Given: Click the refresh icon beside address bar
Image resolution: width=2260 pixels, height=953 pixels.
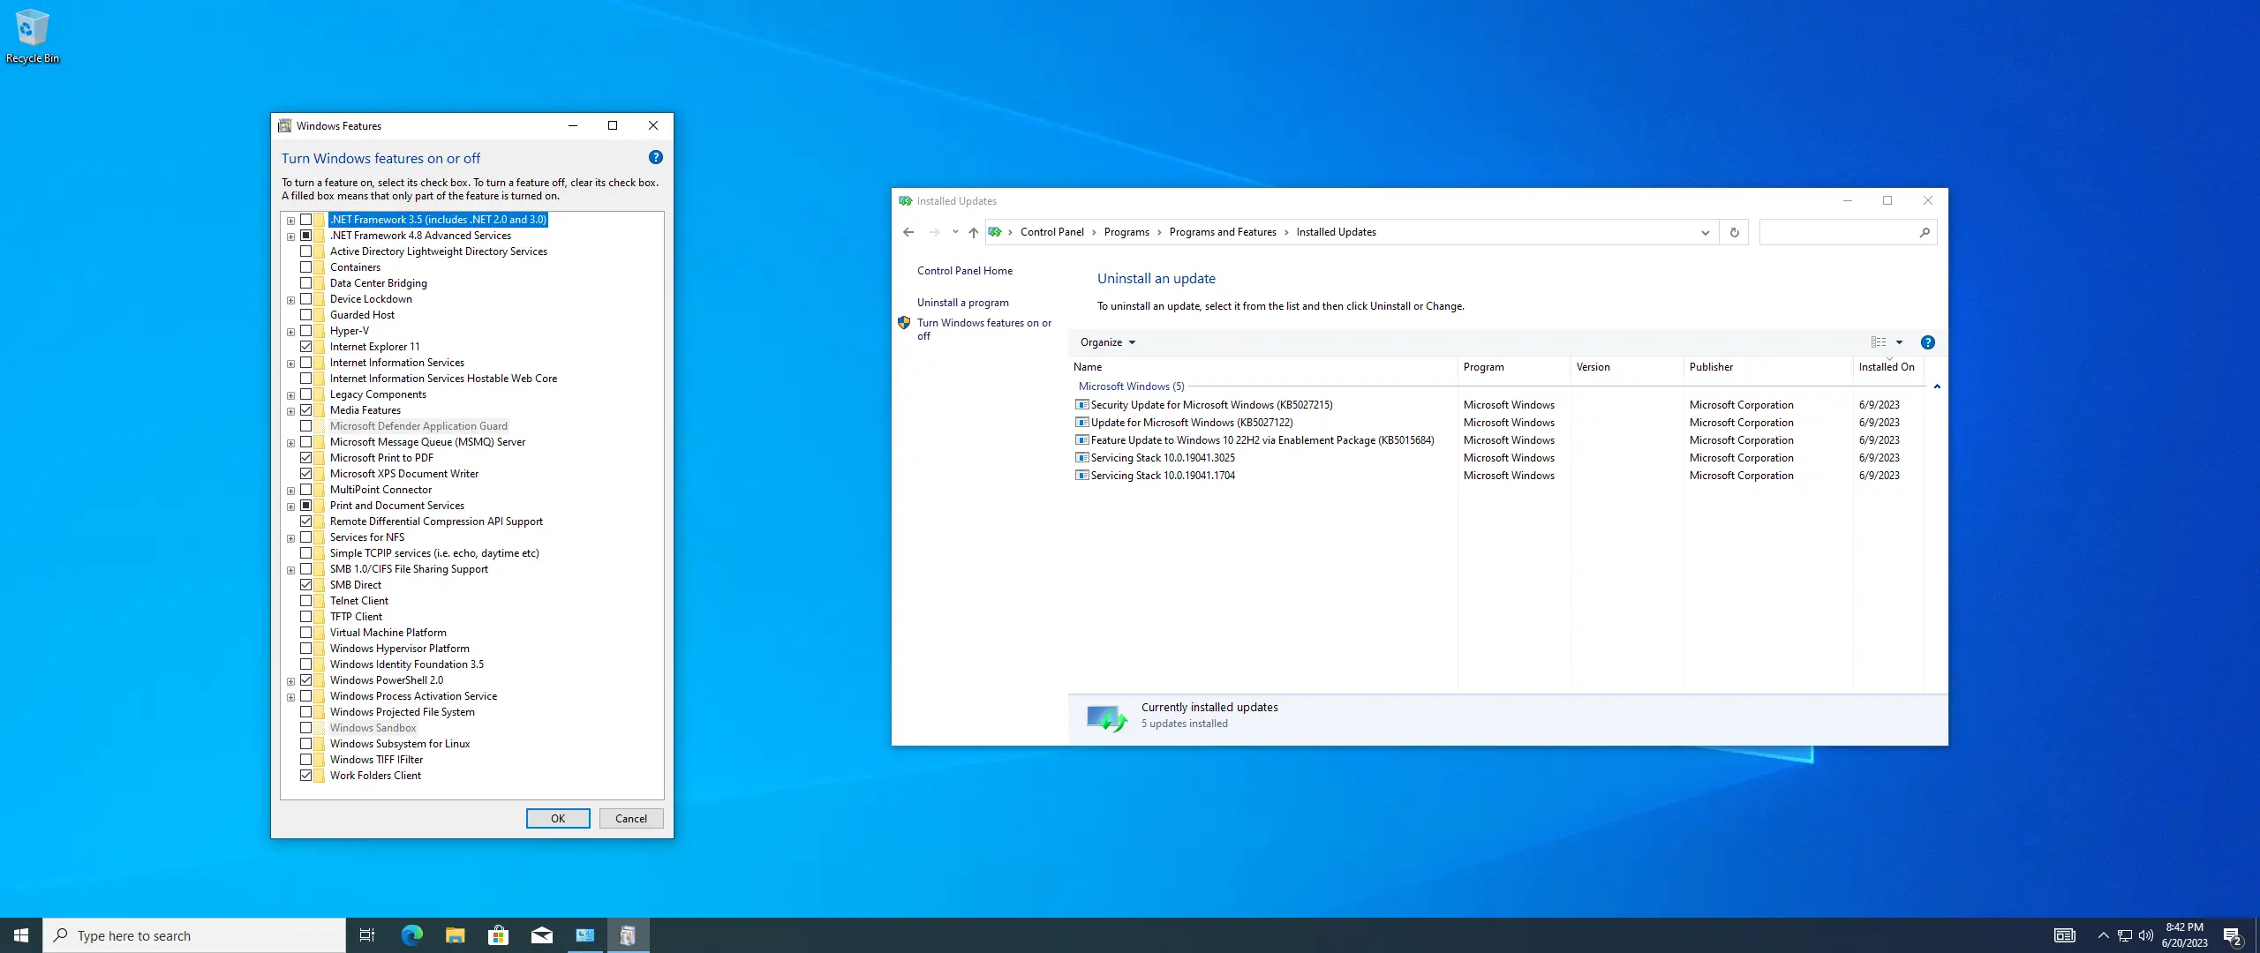Looking at the screenshot, I should 1734,232.
